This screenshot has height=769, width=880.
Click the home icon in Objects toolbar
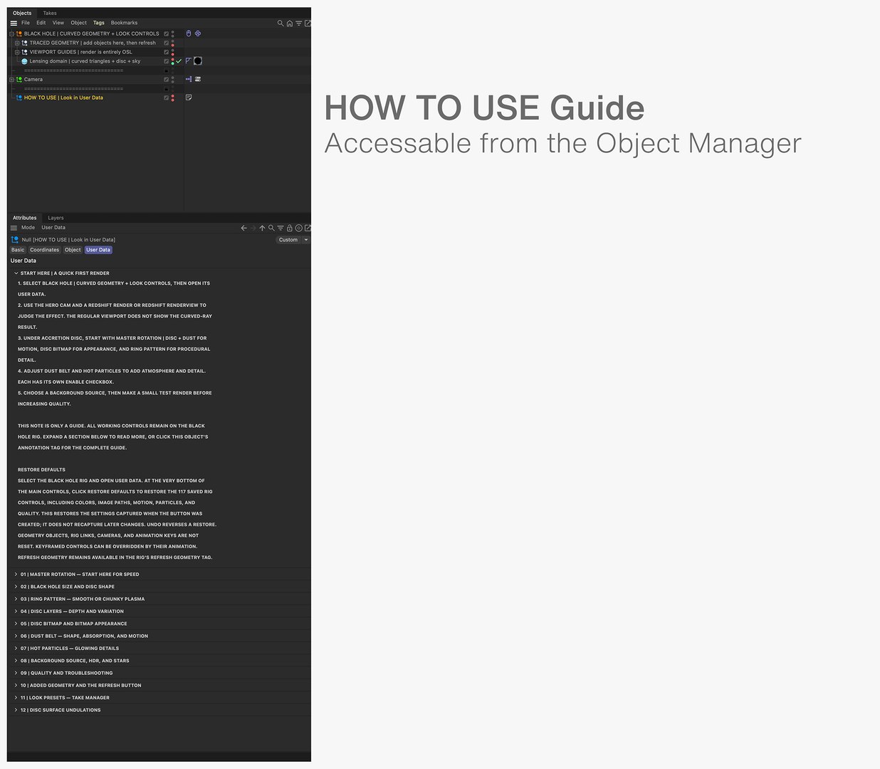pyautogui.click(x=290, y=23)
